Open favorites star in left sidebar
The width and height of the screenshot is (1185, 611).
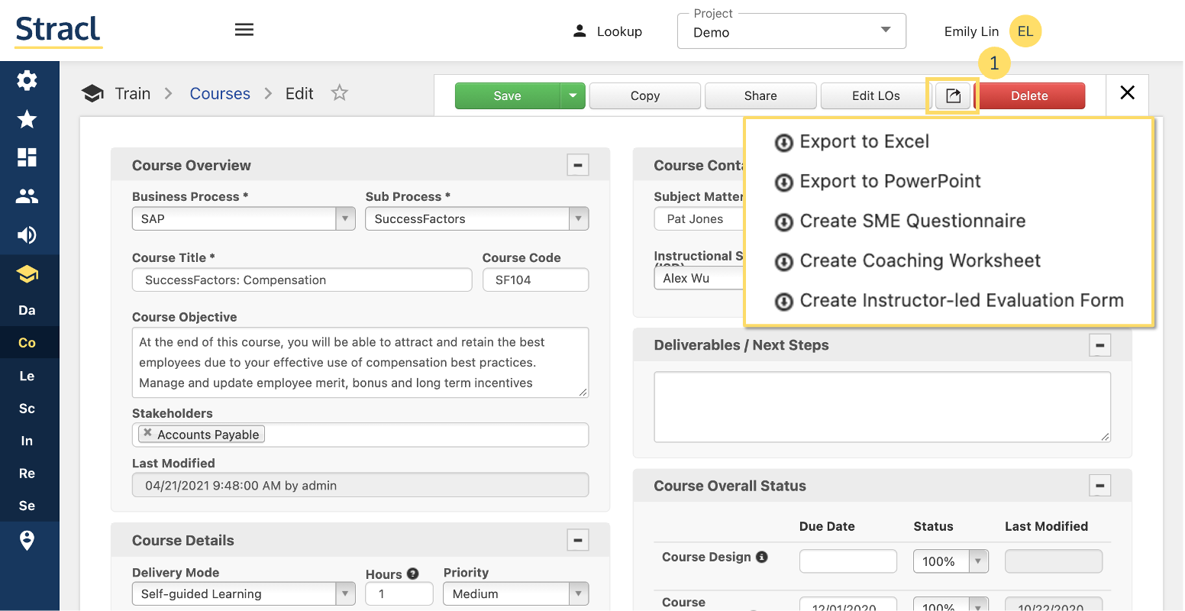27,119
